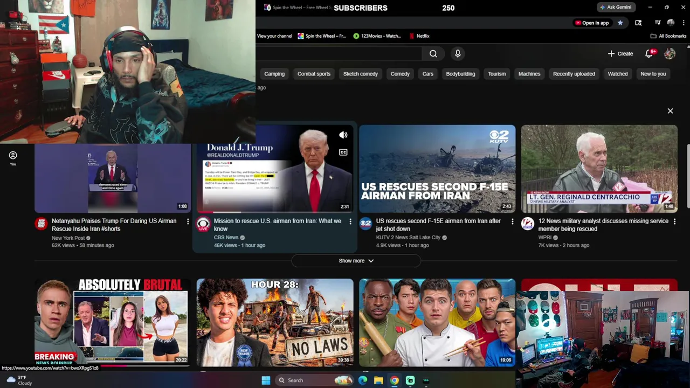Viewport: 690px width, 388px height.
Task: Open the chefs 19:06 video thumbnail
Action: [437, 322]
